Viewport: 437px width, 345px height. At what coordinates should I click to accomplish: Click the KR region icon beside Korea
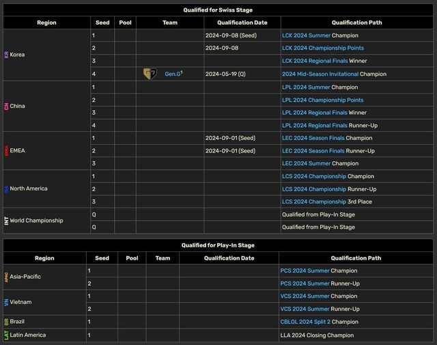(x=7, y=55)
